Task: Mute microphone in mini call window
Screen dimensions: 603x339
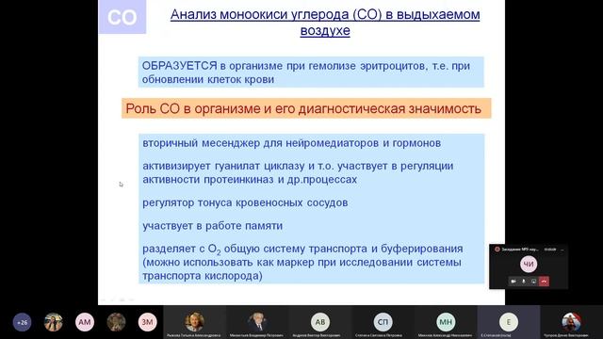Action: coord(524,282)
